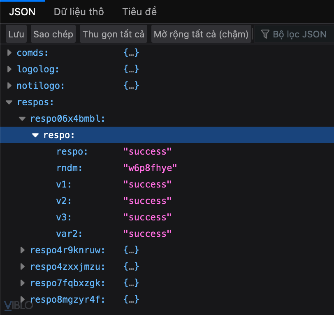Collapse the highlighted respo node arrow
This screenshot has height=315, width=334.
[x=36, y=135]
